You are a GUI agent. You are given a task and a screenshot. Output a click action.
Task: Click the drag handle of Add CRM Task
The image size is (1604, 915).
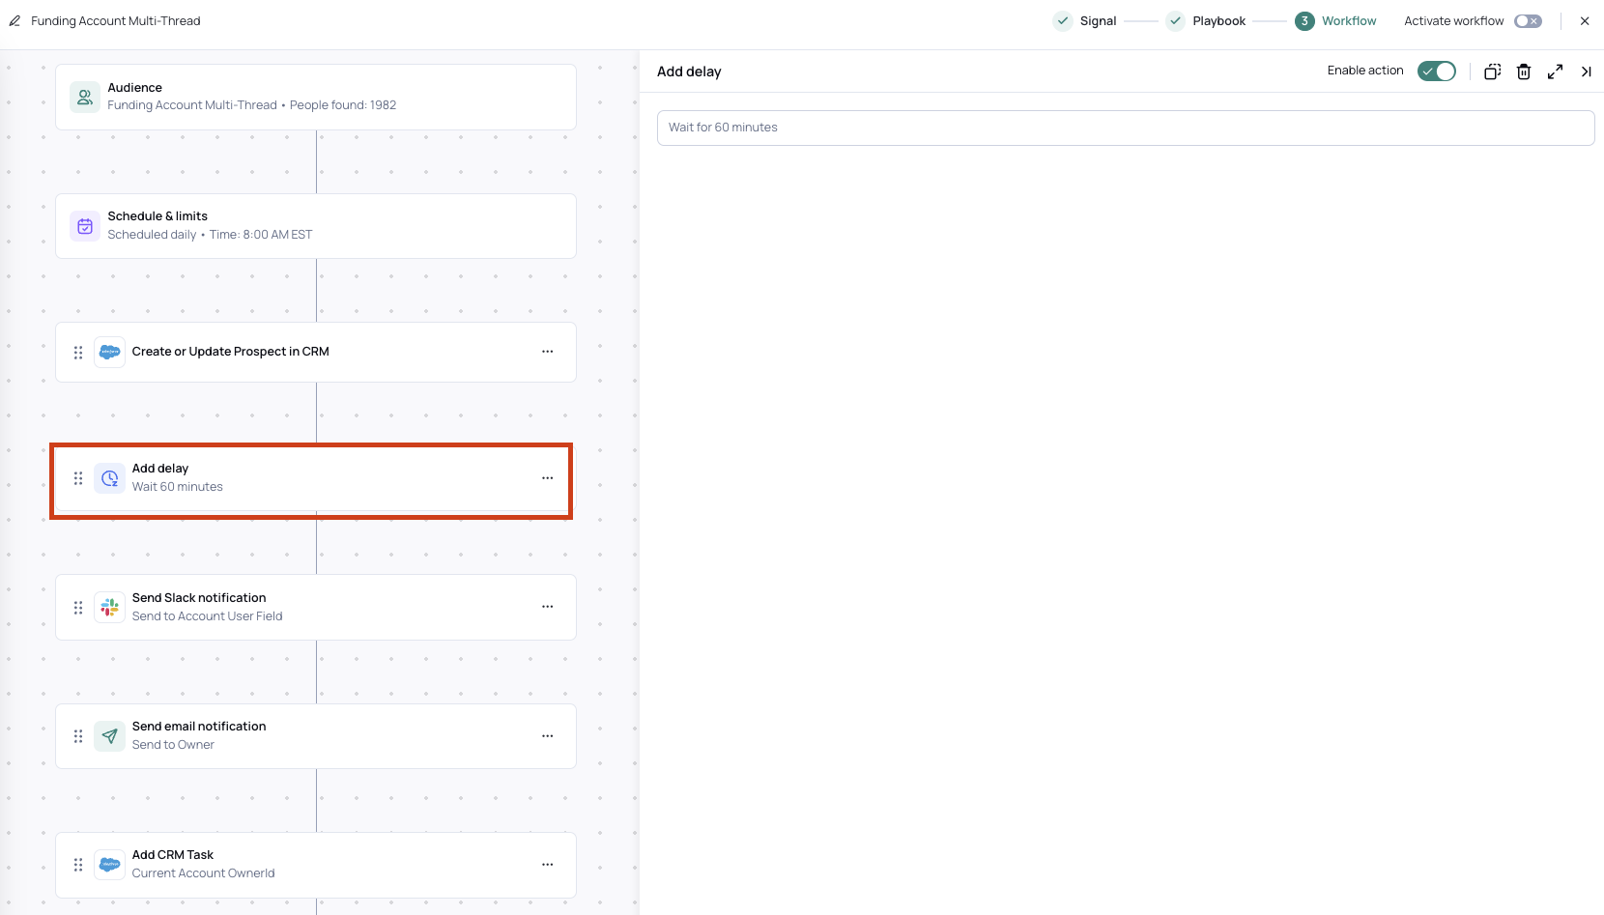tap(78, 865)
